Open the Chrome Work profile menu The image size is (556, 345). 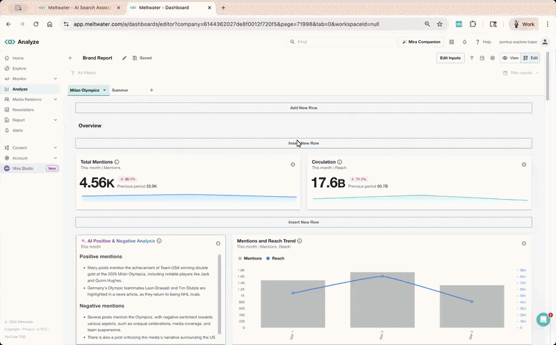pyautogui.click(x=523, y=24)
